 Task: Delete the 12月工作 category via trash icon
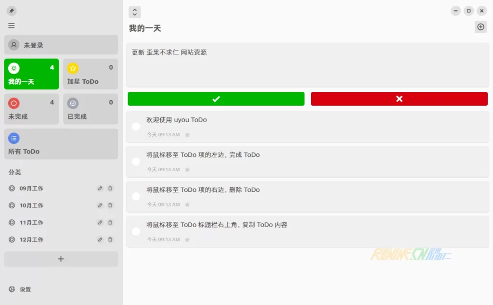click(110, 240)
